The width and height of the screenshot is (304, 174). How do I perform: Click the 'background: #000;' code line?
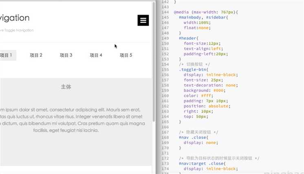(205, 90)
